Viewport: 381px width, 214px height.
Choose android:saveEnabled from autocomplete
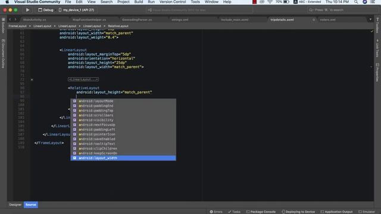tap(123, 139)
